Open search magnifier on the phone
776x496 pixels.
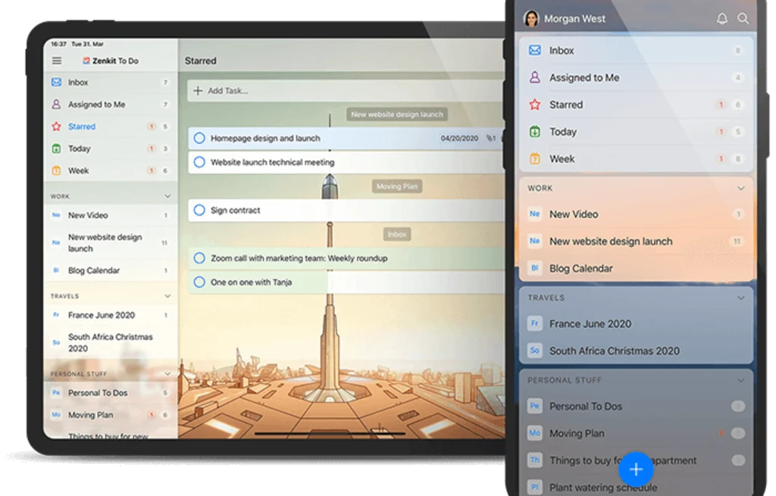pos(743,19)
